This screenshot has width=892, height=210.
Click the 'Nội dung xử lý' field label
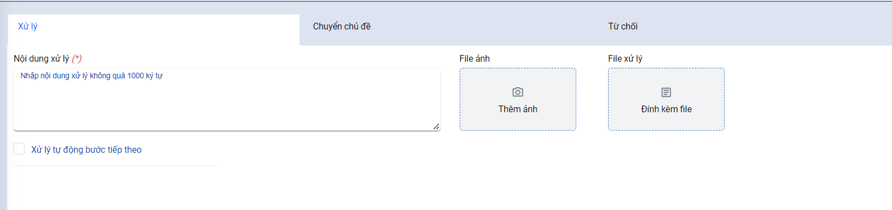(x=41, y=58)
